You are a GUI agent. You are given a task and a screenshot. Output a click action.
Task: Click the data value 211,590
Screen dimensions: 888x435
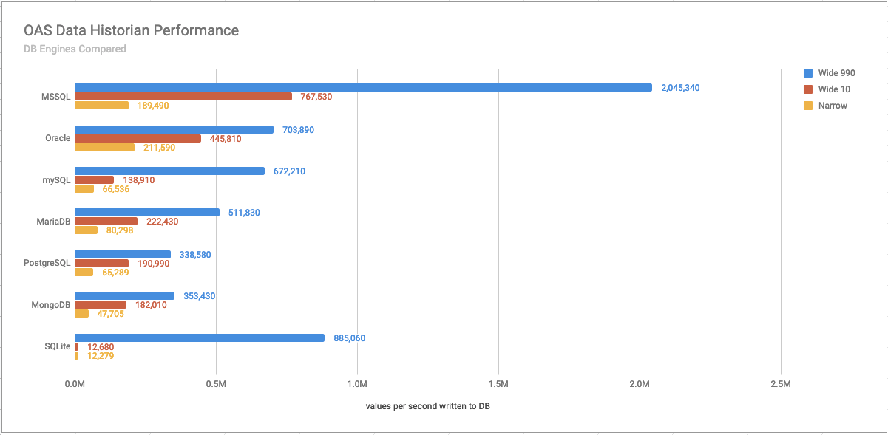click(x=160, y=148)
